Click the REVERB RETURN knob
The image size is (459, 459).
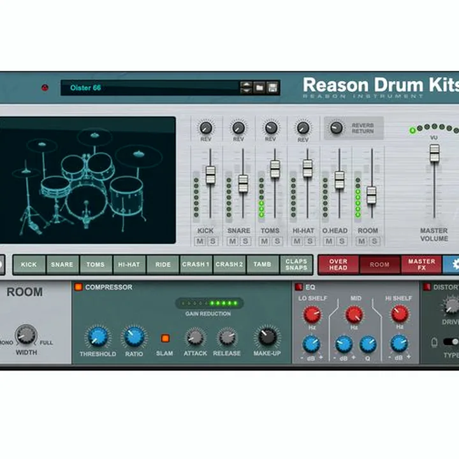[336, 128]
